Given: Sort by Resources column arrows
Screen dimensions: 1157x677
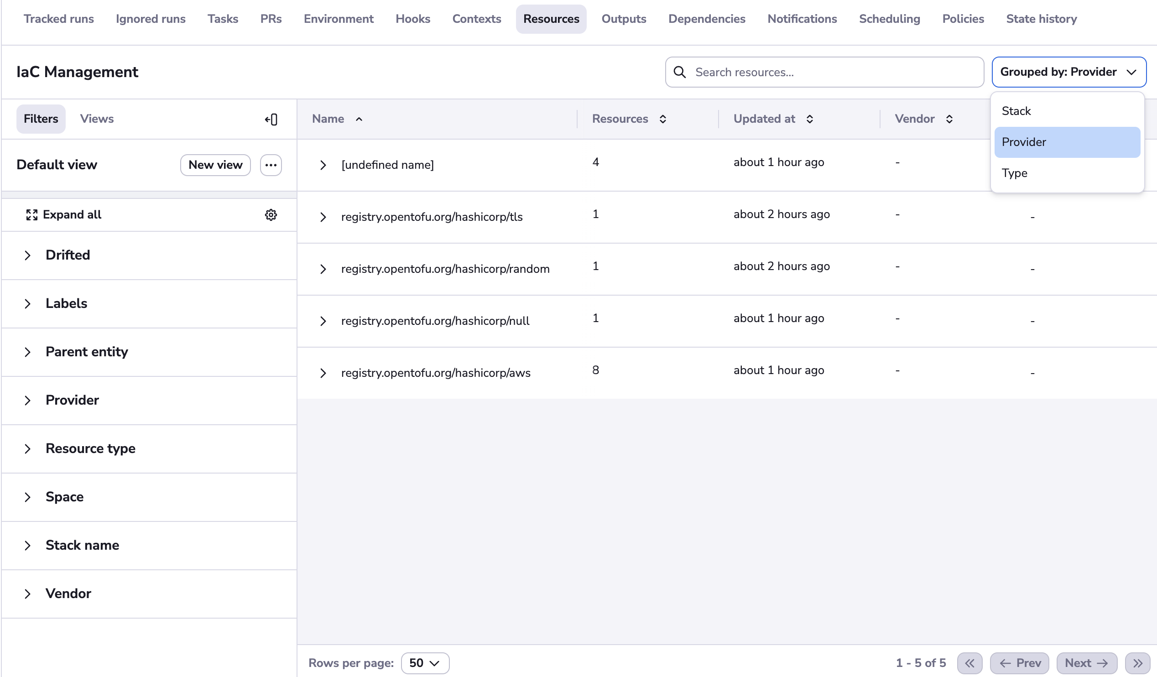Looking at the screenshot, I should 663,120.
